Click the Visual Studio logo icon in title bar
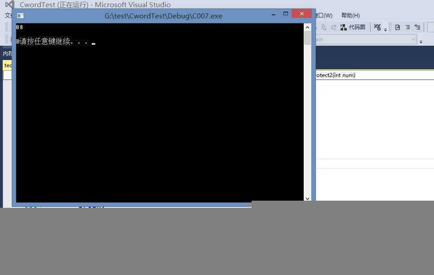Screen dimensions: 434x275 [x=10, y=4]
